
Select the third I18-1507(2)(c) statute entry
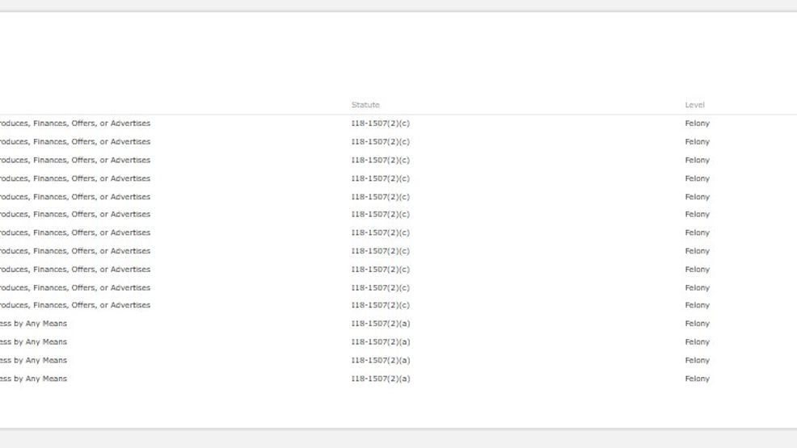pyautogui.click(x=380, y=160)
